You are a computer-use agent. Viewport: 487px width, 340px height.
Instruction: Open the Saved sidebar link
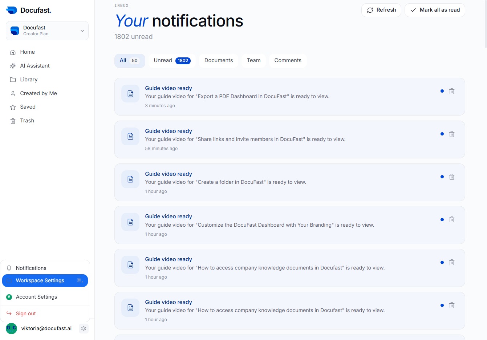(x=47, y=107)
